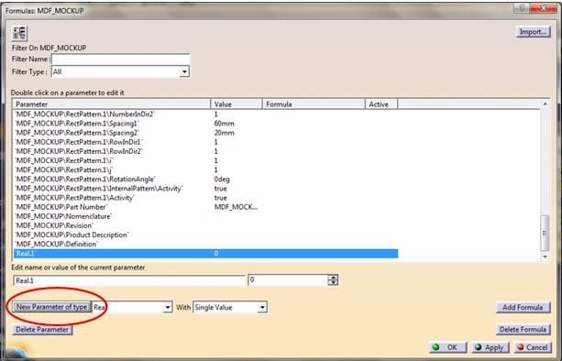
Task: Sort by the Parameter column header
Action: pyautogui.click(x=112, y=104)
